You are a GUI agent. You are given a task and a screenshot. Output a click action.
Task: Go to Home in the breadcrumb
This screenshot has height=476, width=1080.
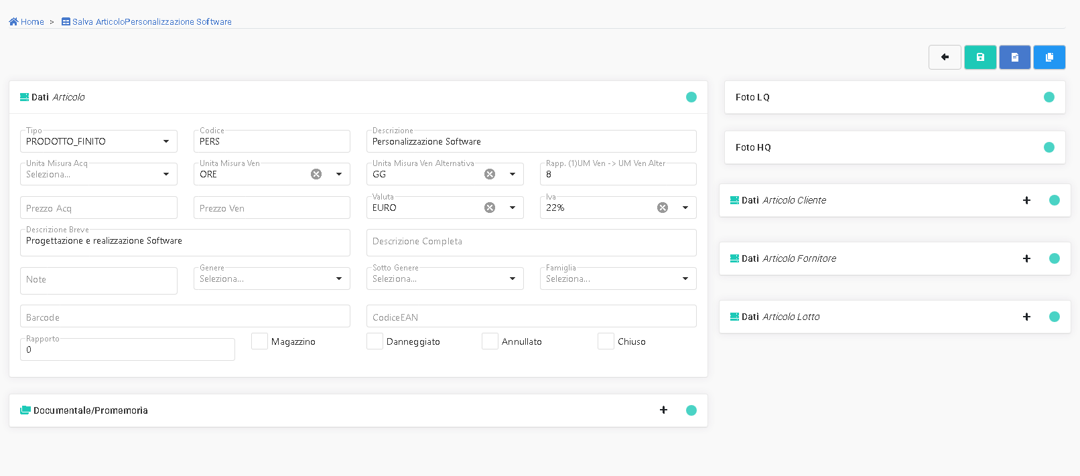pos(27,22)
